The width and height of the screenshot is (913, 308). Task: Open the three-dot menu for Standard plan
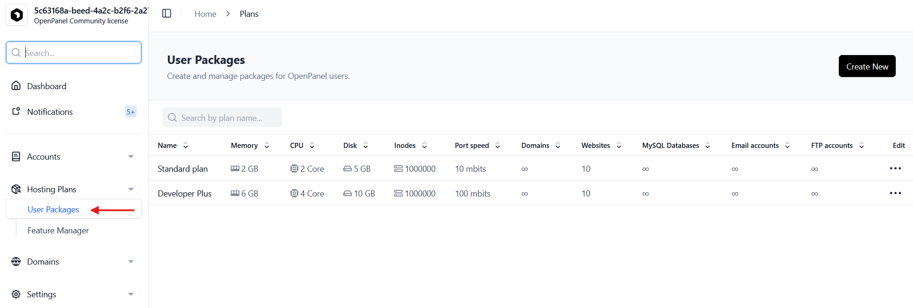click(x=895, y=168)
